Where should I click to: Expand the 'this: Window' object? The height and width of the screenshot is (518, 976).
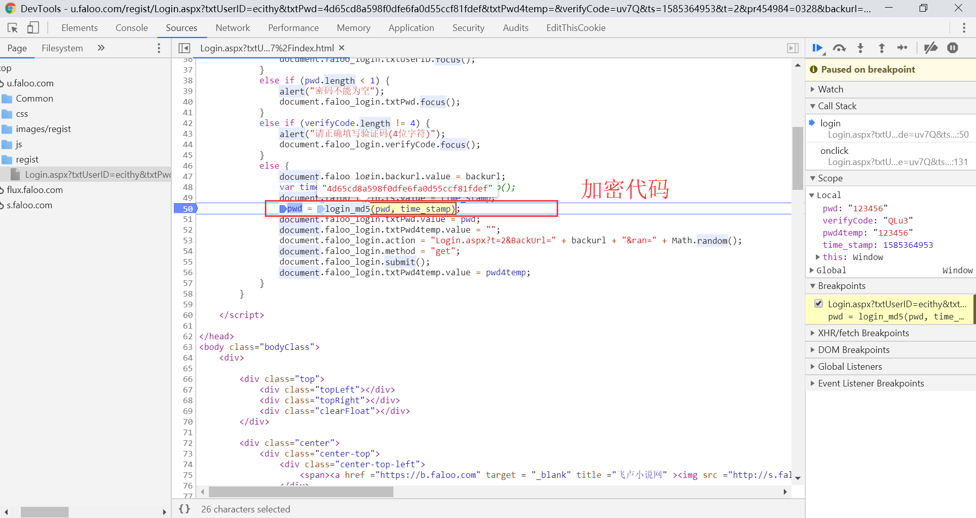818,257
